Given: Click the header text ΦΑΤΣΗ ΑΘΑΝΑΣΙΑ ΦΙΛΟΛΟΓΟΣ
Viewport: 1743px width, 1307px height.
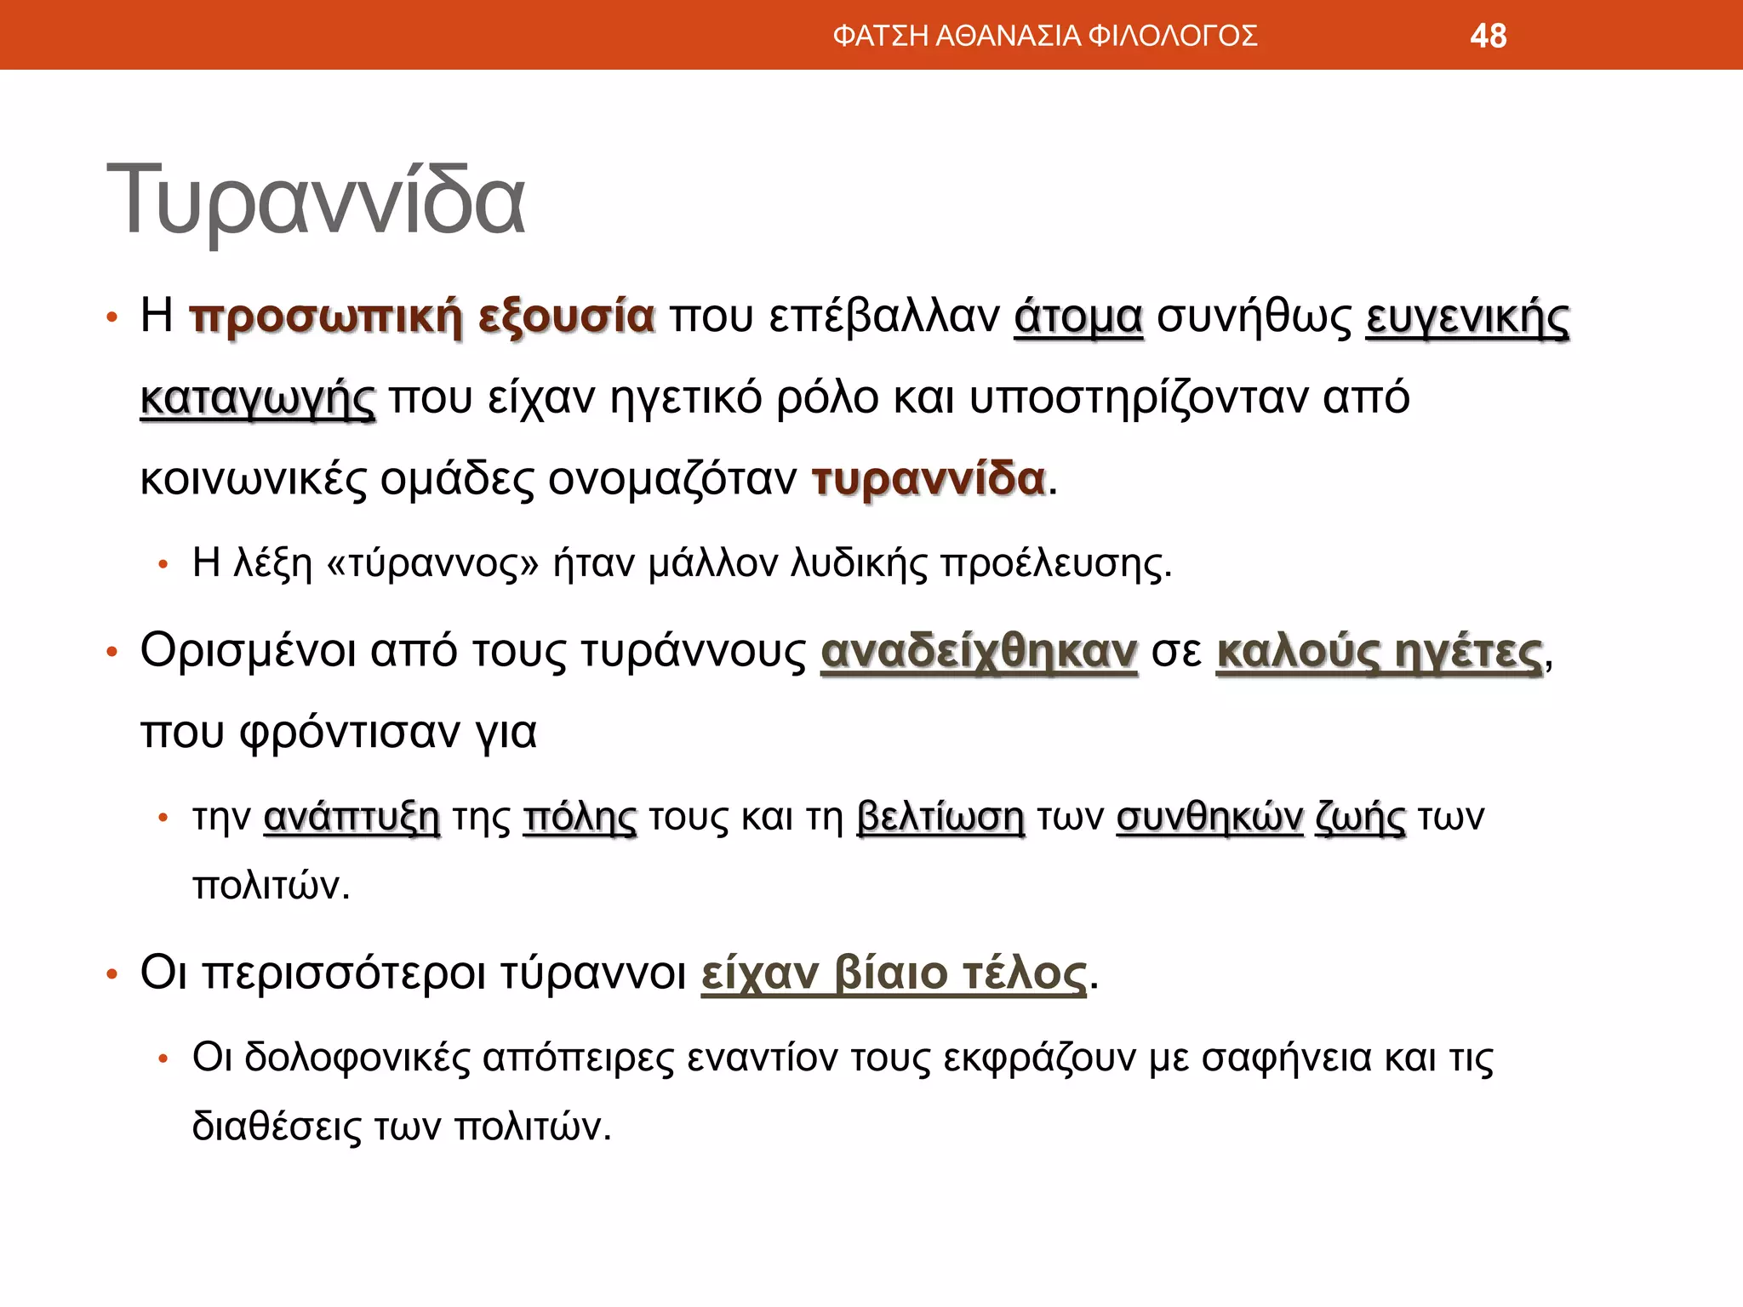Looking at the screenshot, I should [1044, 36].
